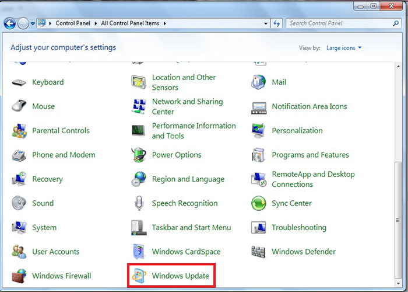Click the vertical scrollbar of the items list
The width and height of the screenshot is (408, 292).
[403, 175]
